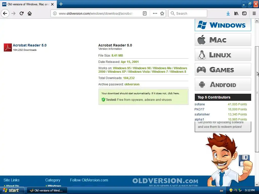Show site information icon in address bar
259x194 pixels.
[x=55, y=13]
